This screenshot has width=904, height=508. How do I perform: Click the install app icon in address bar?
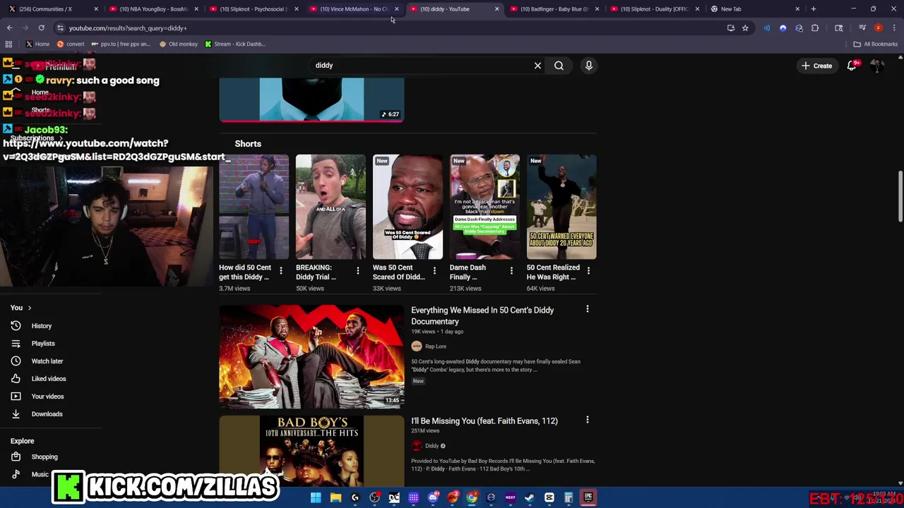(730, 28)
